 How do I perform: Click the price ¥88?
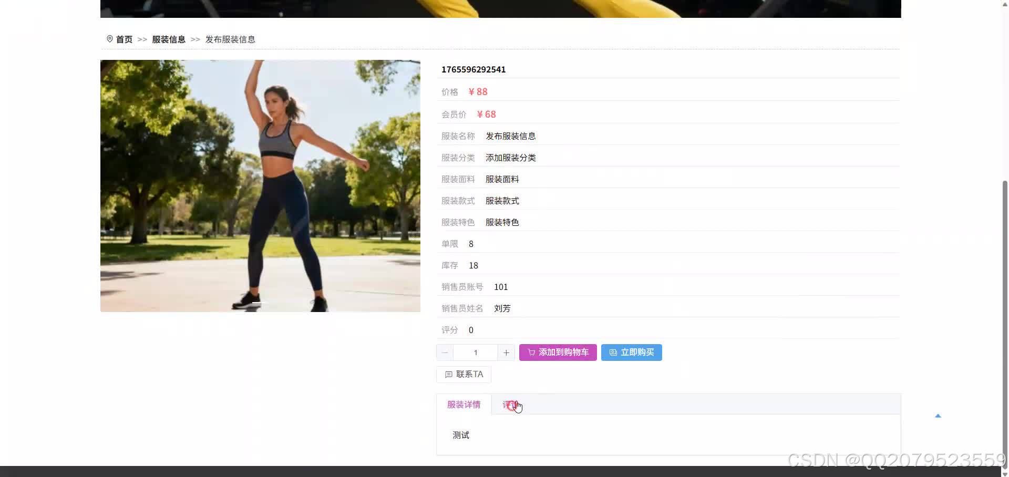[x=478, y=92]
